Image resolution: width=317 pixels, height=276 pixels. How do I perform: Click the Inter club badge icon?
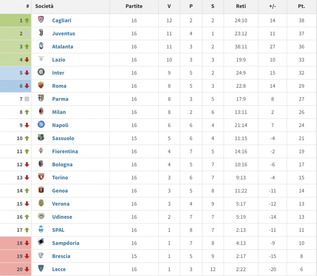(41, 72)
